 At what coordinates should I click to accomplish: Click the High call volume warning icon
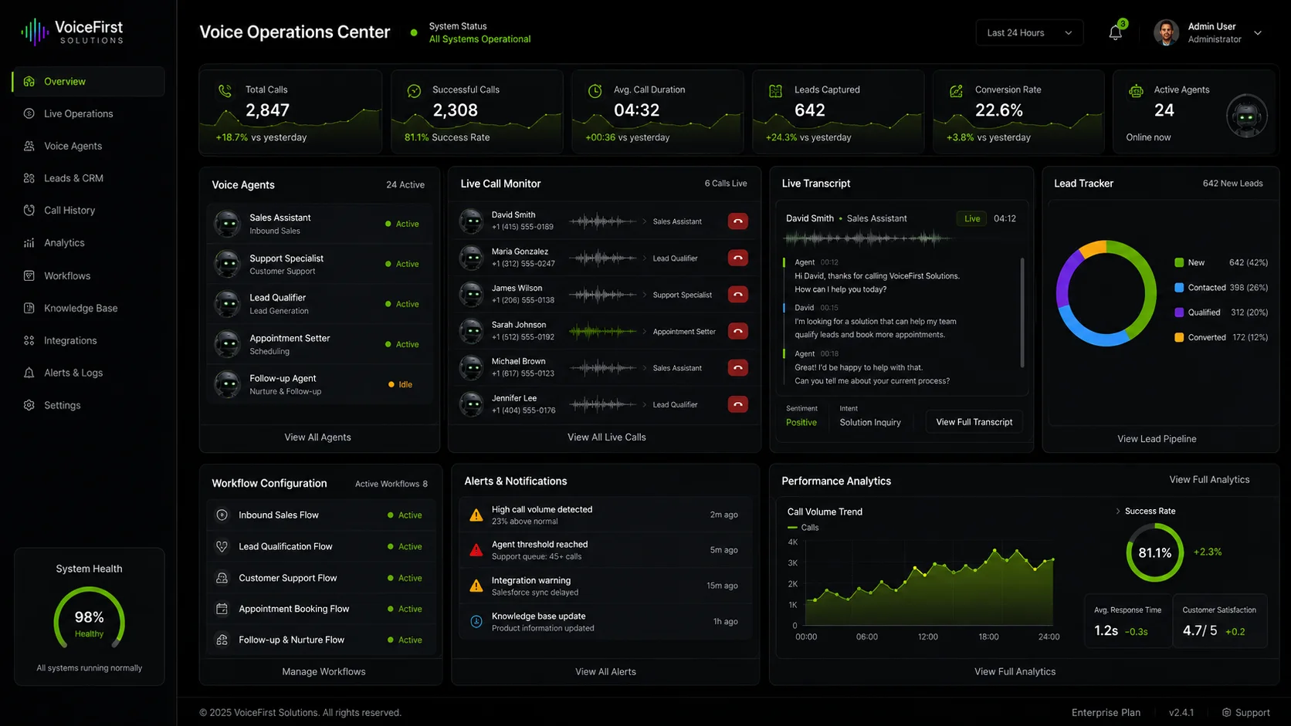[476, 515]
